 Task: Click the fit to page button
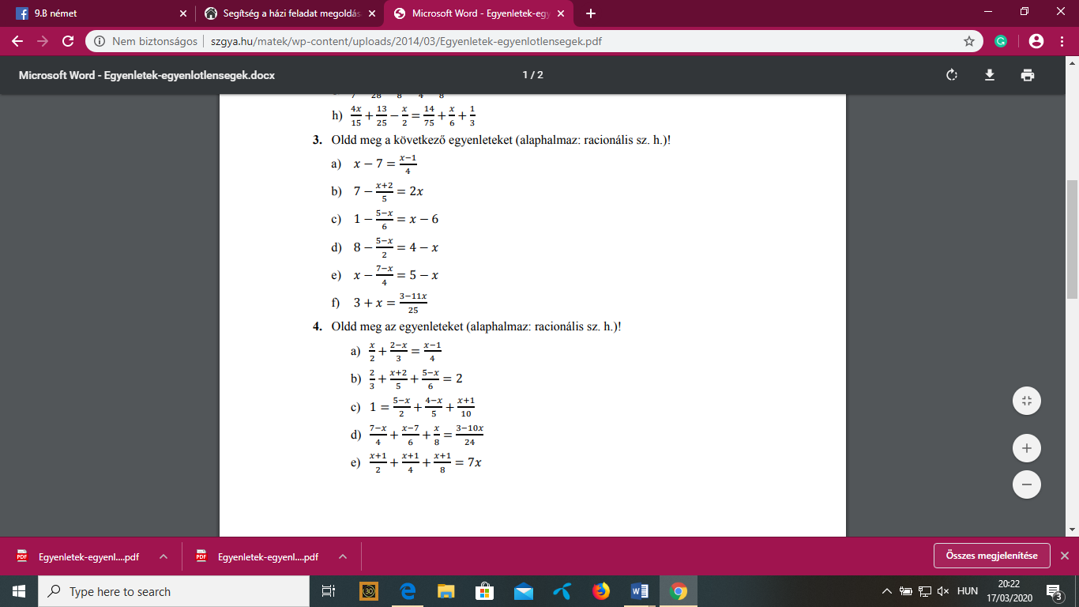coord(1027,400)
